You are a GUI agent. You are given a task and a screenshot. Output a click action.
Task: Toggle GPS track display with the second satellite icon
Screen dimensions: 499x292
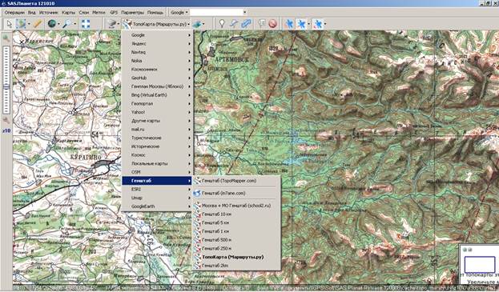pos(301,24)
